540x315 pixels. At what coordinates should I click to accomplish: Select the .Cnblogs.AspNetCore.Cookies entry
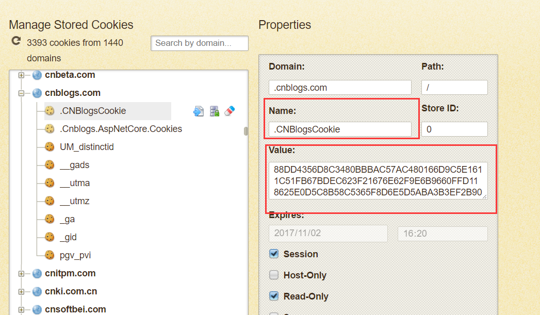click(121, 129)
